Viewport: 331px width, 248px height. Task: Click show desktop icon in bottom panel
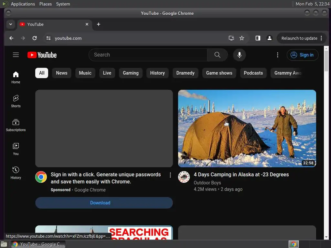pos(4,244)
